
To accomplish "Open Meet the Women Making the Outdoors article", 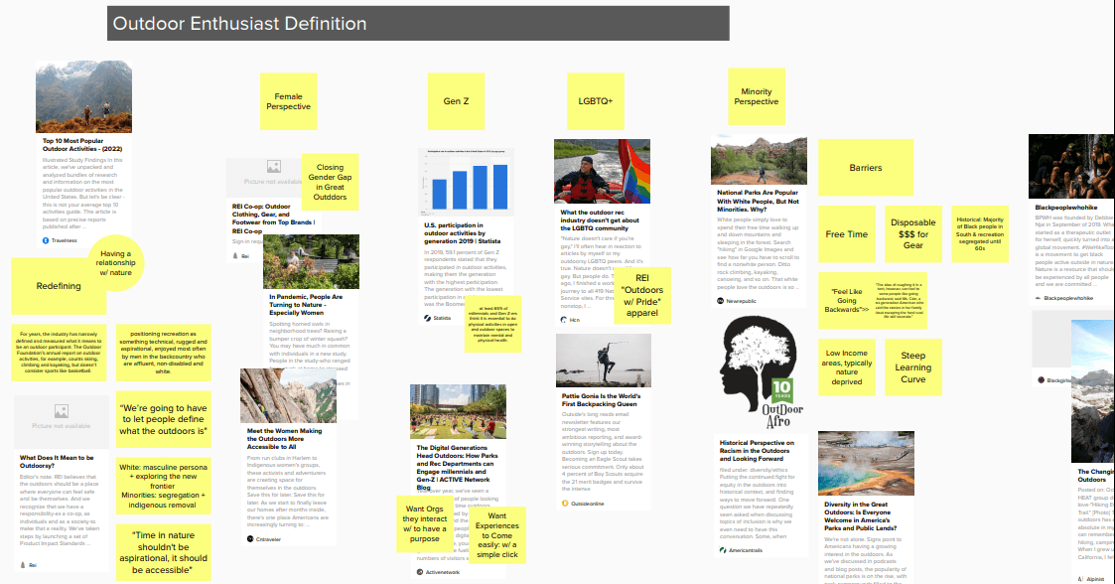I will (x=284, y=439).
